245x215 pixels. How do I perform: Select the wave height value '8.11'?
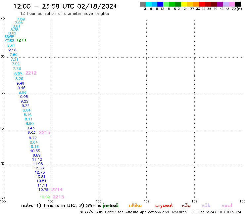[28, 119]
